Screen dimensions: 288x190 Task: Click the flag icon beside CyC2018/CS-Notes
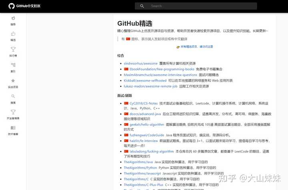126,103
